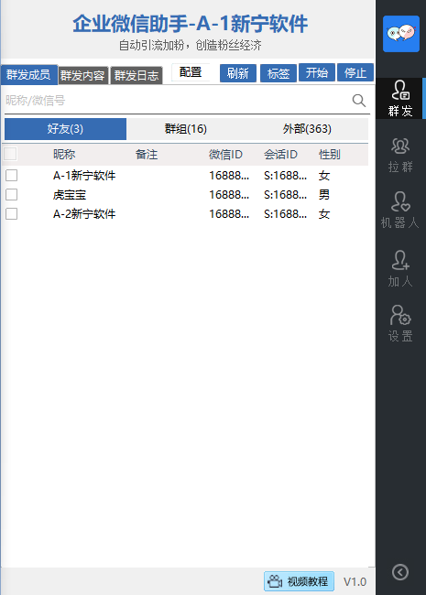Open the 群发 mass-send sidebar icon
Image resolution: width=426 pixels, height=595 pixels.
click(400, 98)
